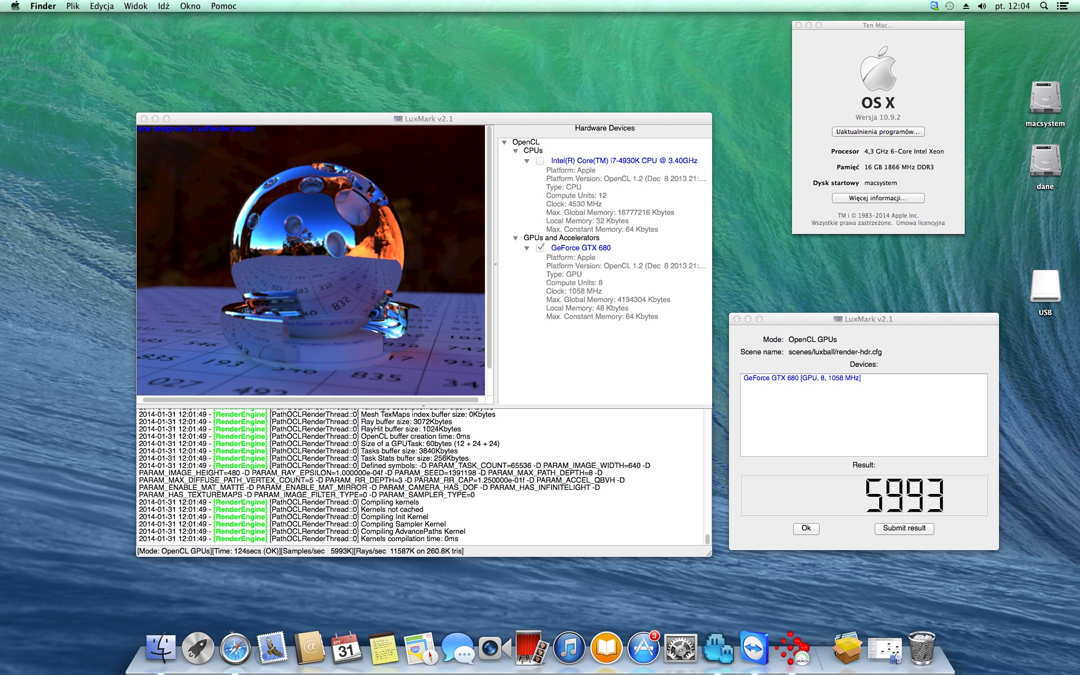Image resolution: width=1080 pixels, height=675 pixels.
Task: Click the eject icon in menu bar
Action: coord(966,6)
